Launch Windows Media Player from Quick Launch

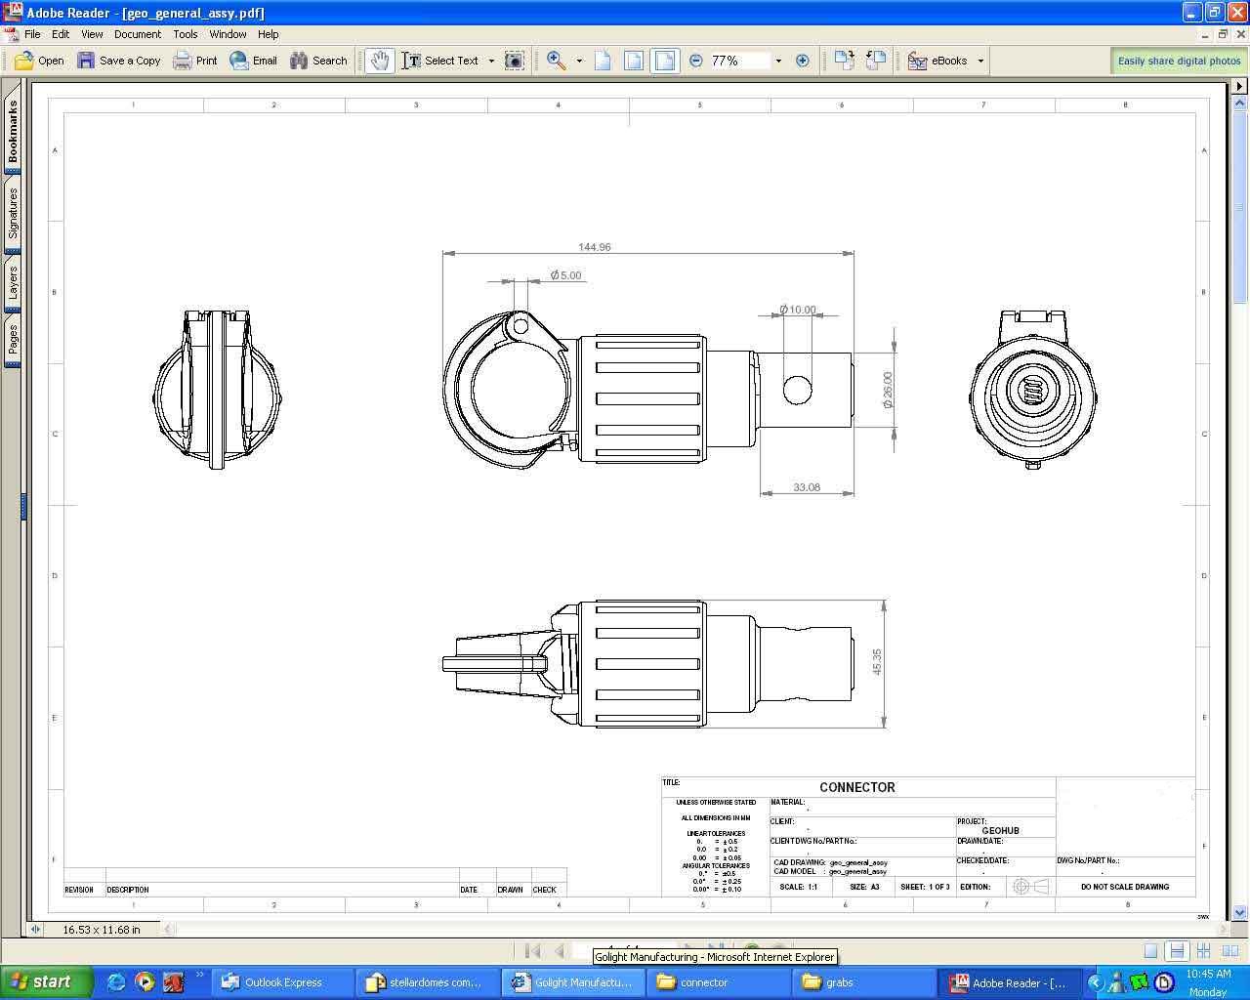(x=145, y=982)
